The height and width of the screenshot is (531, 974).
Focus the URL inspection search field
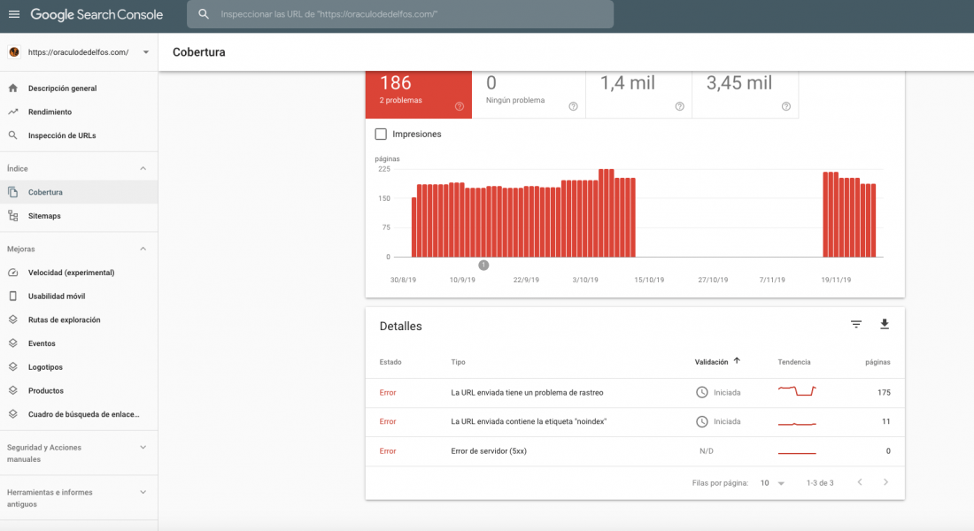click(x=400, y=13)
